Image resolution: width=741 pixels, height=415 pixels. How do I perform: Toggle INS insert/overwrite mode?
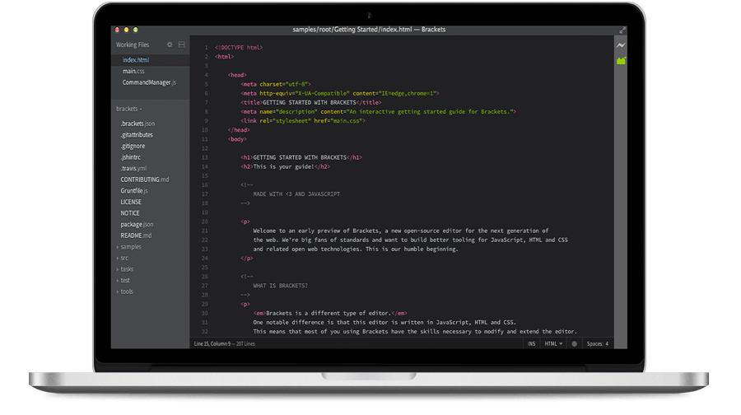coord(531,343)
